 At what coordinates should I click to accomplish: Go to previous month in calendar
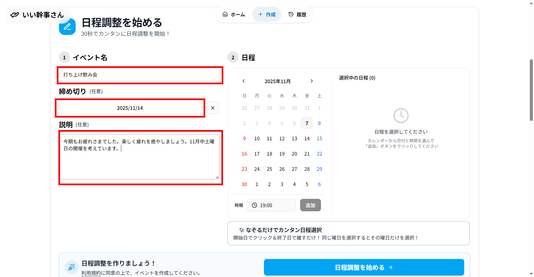click(x=244, y=81)
